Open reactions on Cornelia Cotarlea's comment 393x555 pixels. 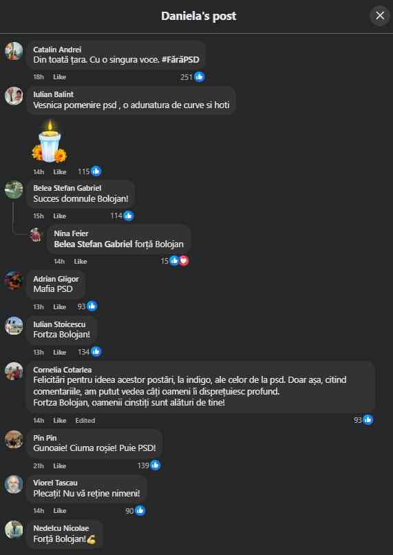[368, 420]
